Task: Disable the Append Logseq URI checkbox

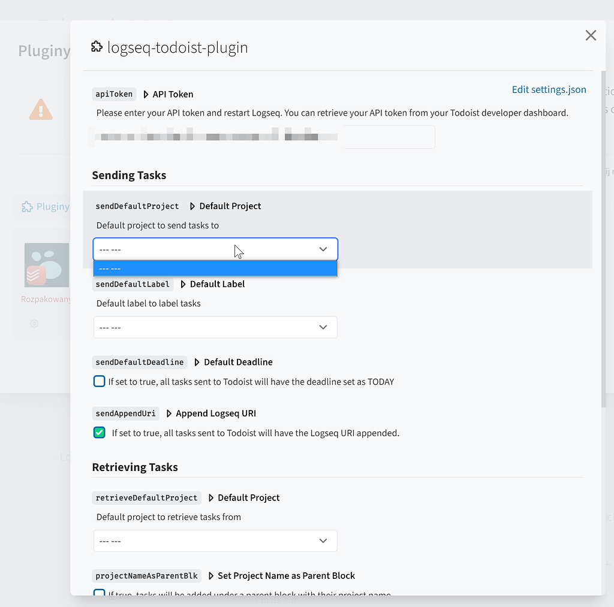Action: click(x=99, y=432)
